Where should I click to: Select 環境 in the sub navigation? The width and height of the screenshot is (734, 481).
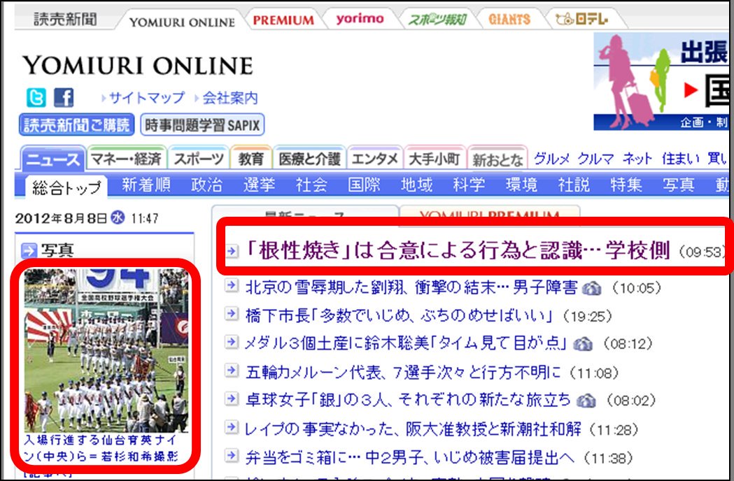(x=521, y=185)
